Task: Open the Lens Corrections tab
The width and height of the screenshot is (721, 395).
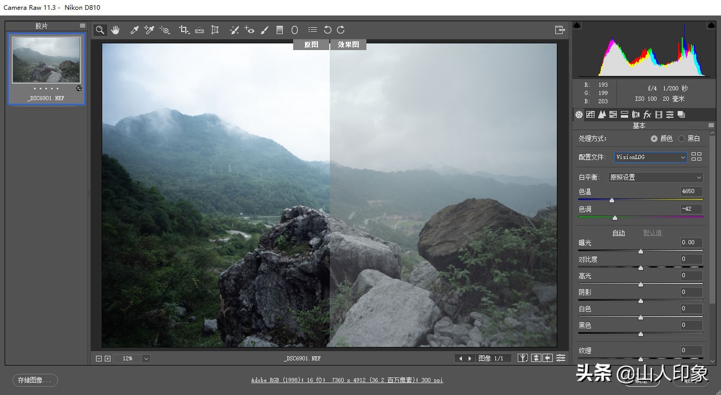Action: pyautogui.click(x=636, y=115)
